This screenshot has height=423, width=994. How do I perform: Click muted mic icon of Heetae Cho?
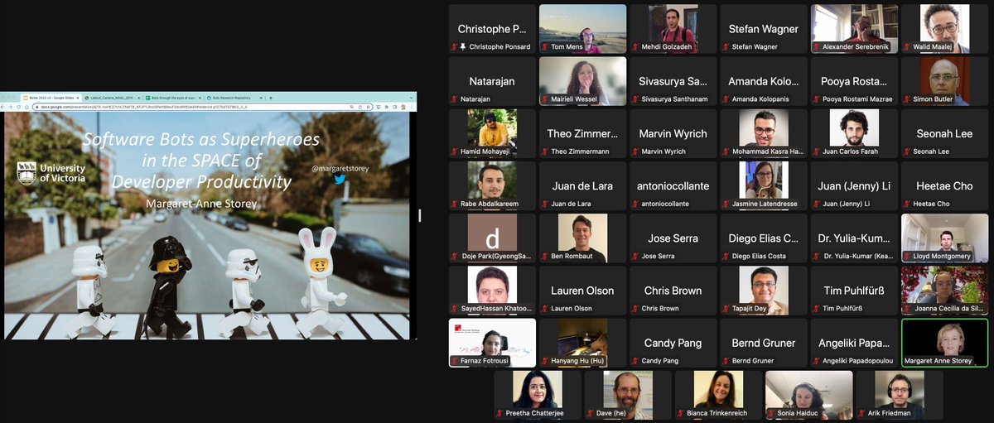[905, 204]
